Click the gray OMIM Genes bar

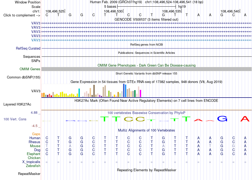[146, 69]
